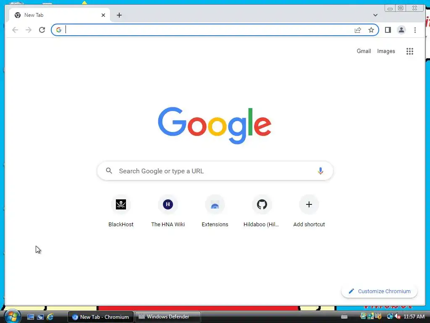Maximize the Chromium window
430x323 pixels.
[400, 8]
